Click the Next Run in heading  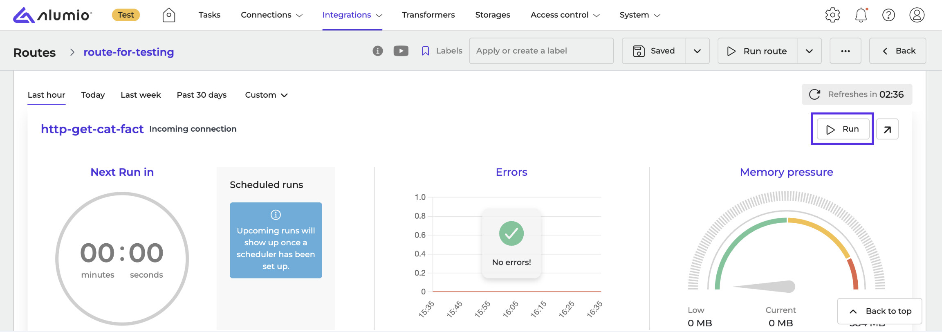pyautogui.click(x=122, y=172)
